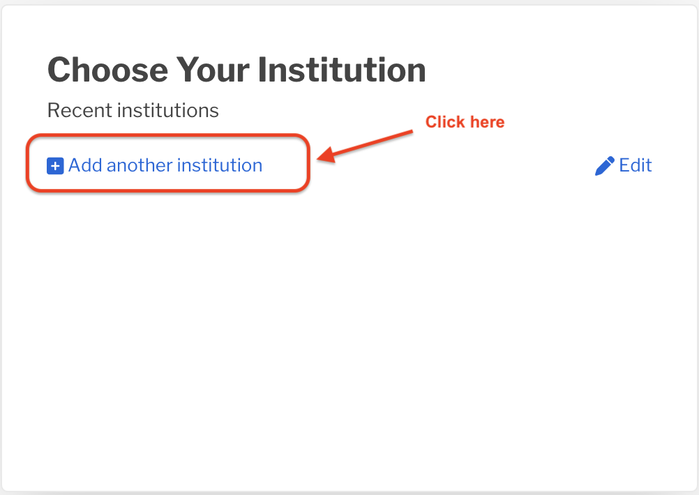The height and width of the screenshot is (495, 699).
Task: Click the blue plus square icon
Action: (55, 166)
